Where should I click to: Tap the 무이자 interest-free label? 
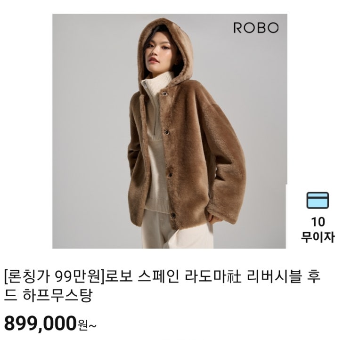[317, 237]
